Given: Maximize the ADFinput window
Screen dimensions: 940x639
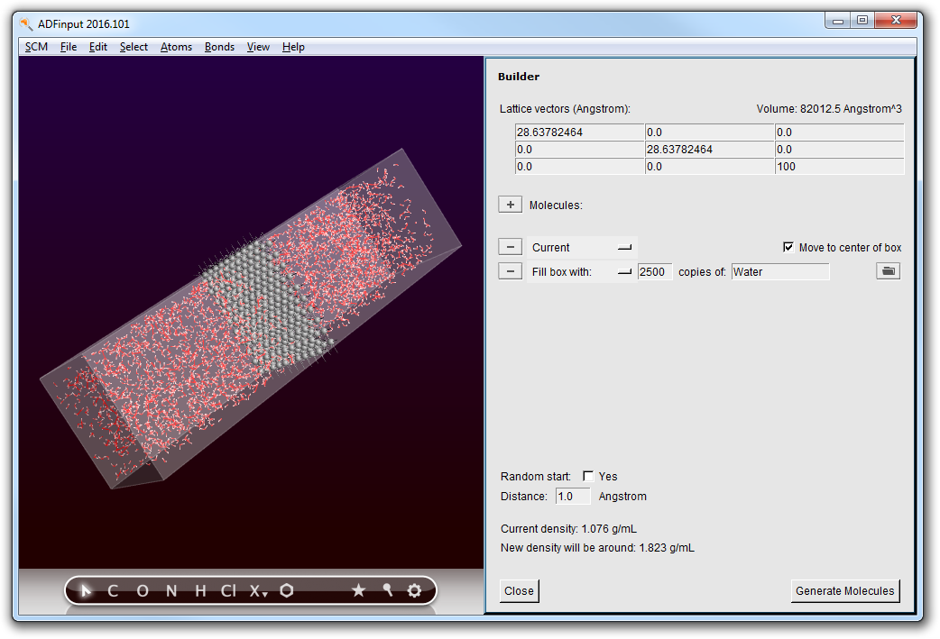Looking at the screenshot, I should pos(862,21).
